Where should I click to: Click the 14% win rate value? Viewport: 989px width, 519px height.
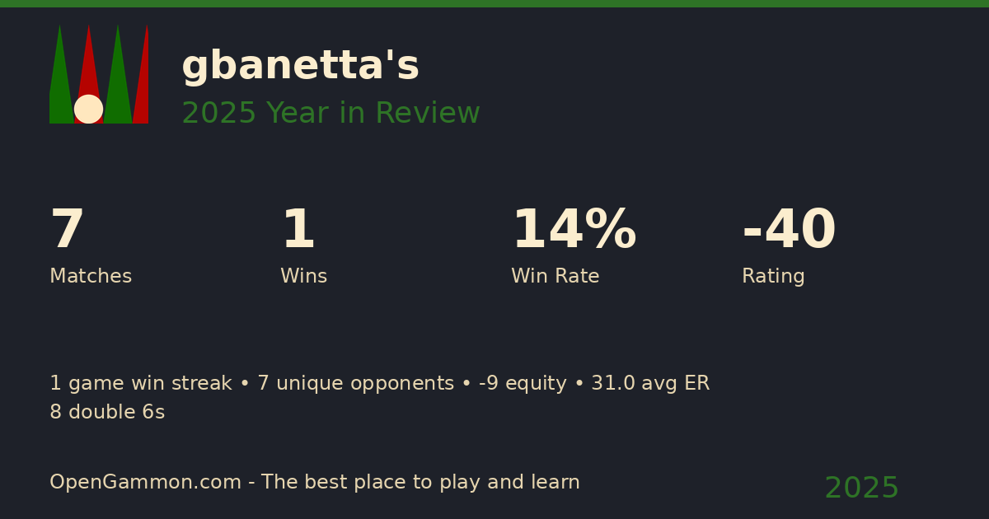(x=574, y=231)
